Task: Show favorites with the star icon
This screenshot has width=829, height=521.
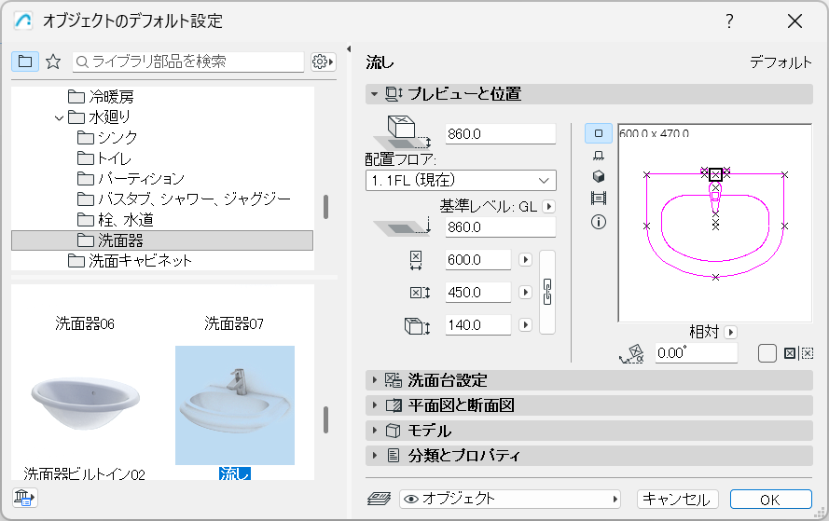Action: pos(53,62)
